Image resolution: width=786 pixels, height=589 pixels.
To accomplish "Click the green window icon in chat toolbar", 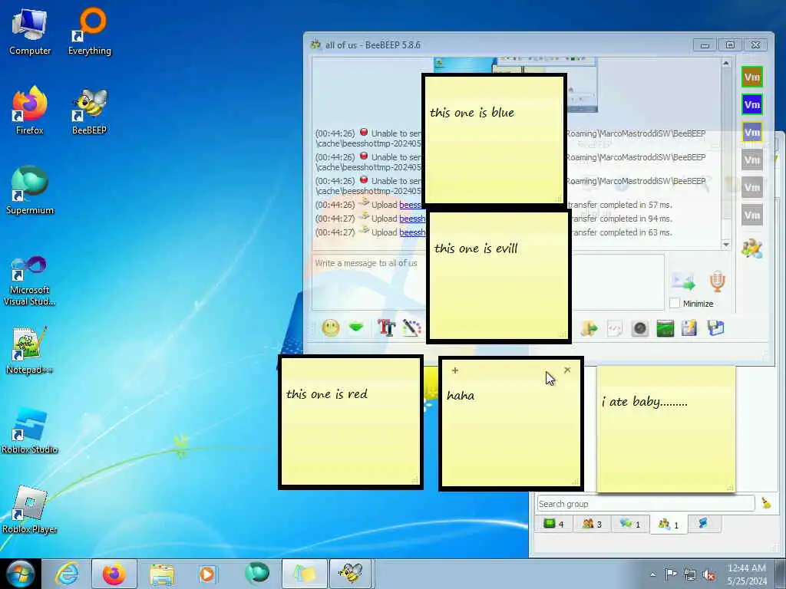I will [665, 328].
